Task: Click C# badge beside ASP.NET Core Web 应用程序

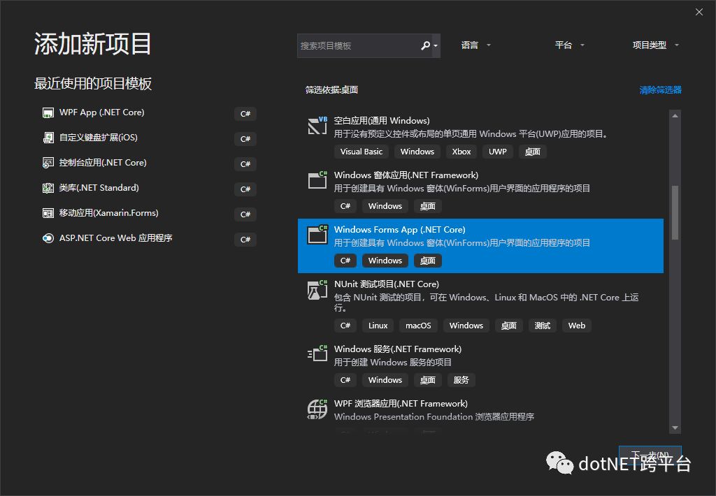Action: click(x=245, y=239)
